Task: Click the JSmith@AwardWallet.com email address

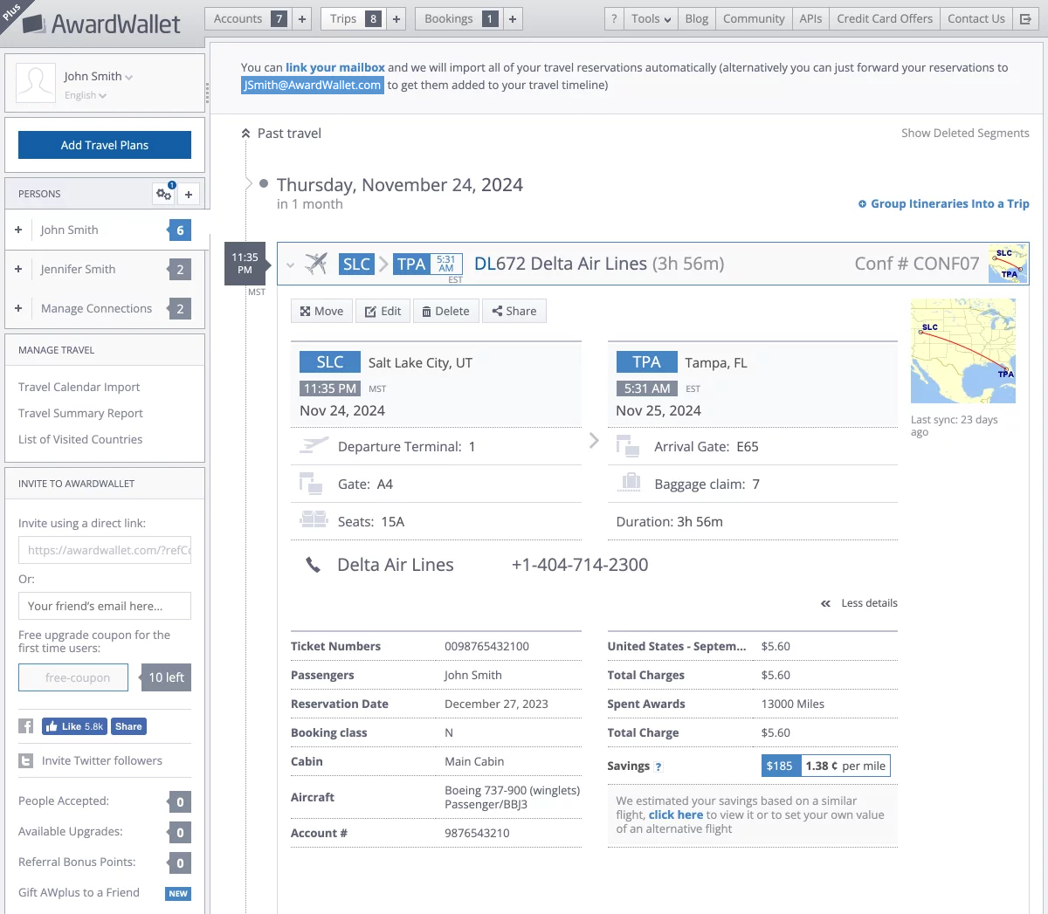Action: tap(313, 85)
